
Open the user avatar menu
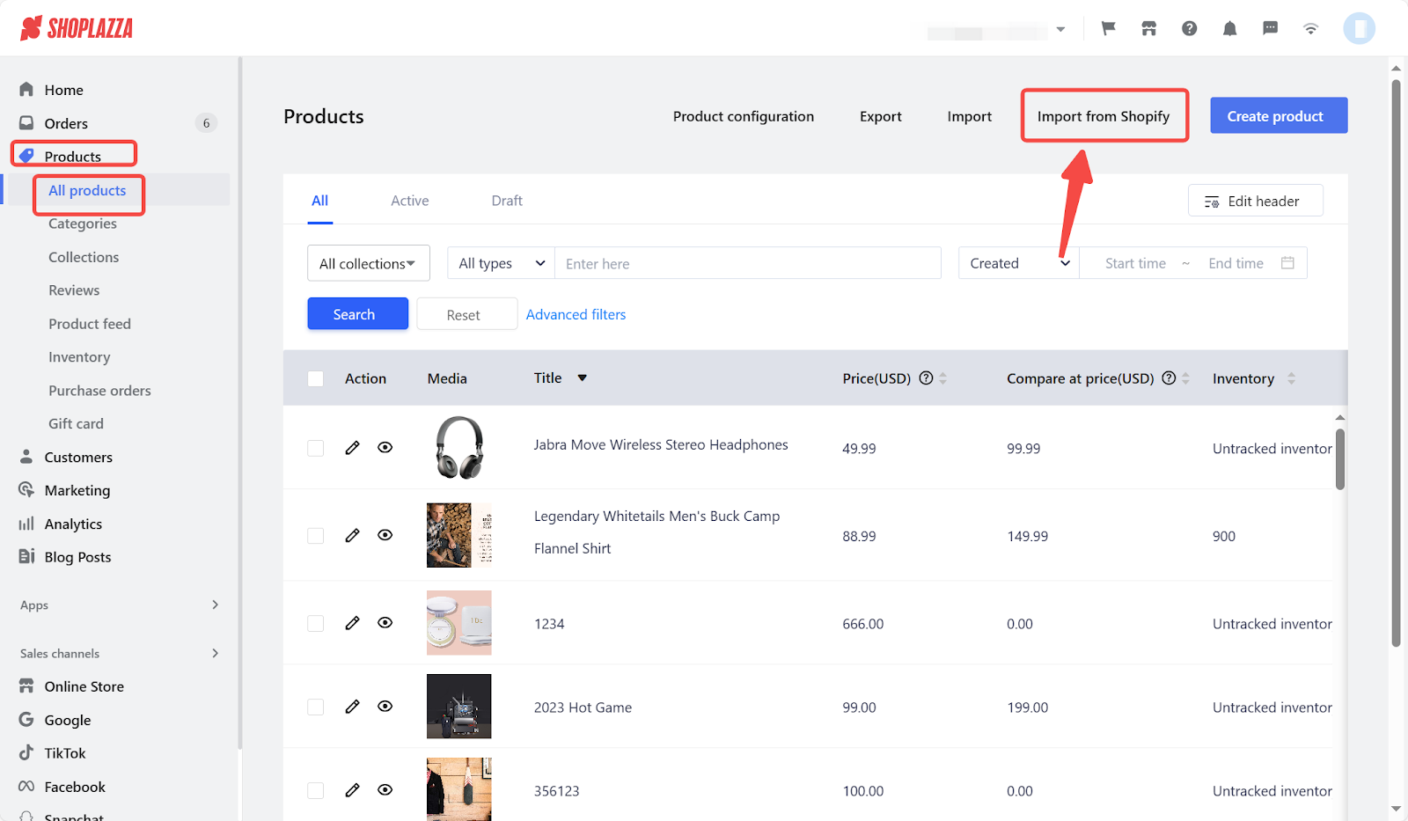[1360, 28]
